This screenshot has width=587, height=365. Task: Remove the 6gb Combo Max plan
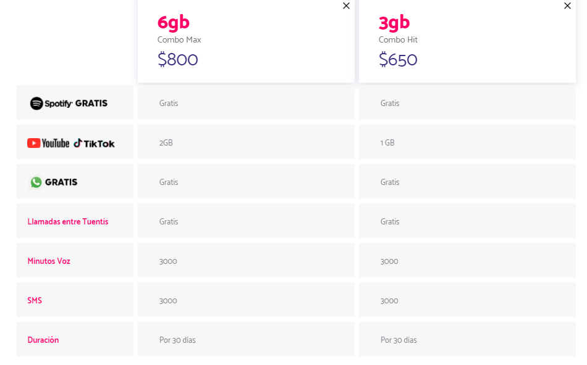point(346,6)
